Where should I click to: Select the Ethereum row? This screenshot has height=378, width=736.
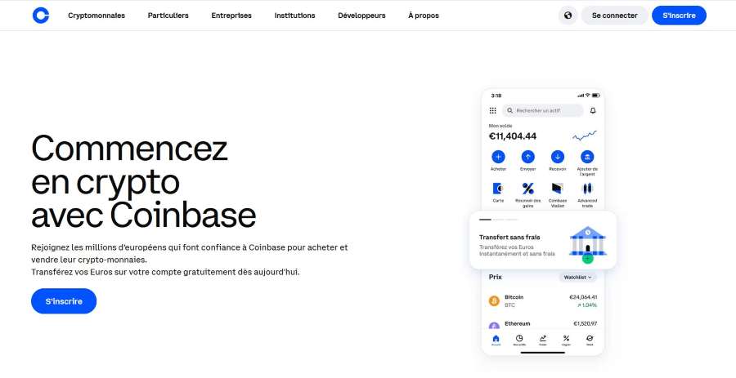(543, 324)
